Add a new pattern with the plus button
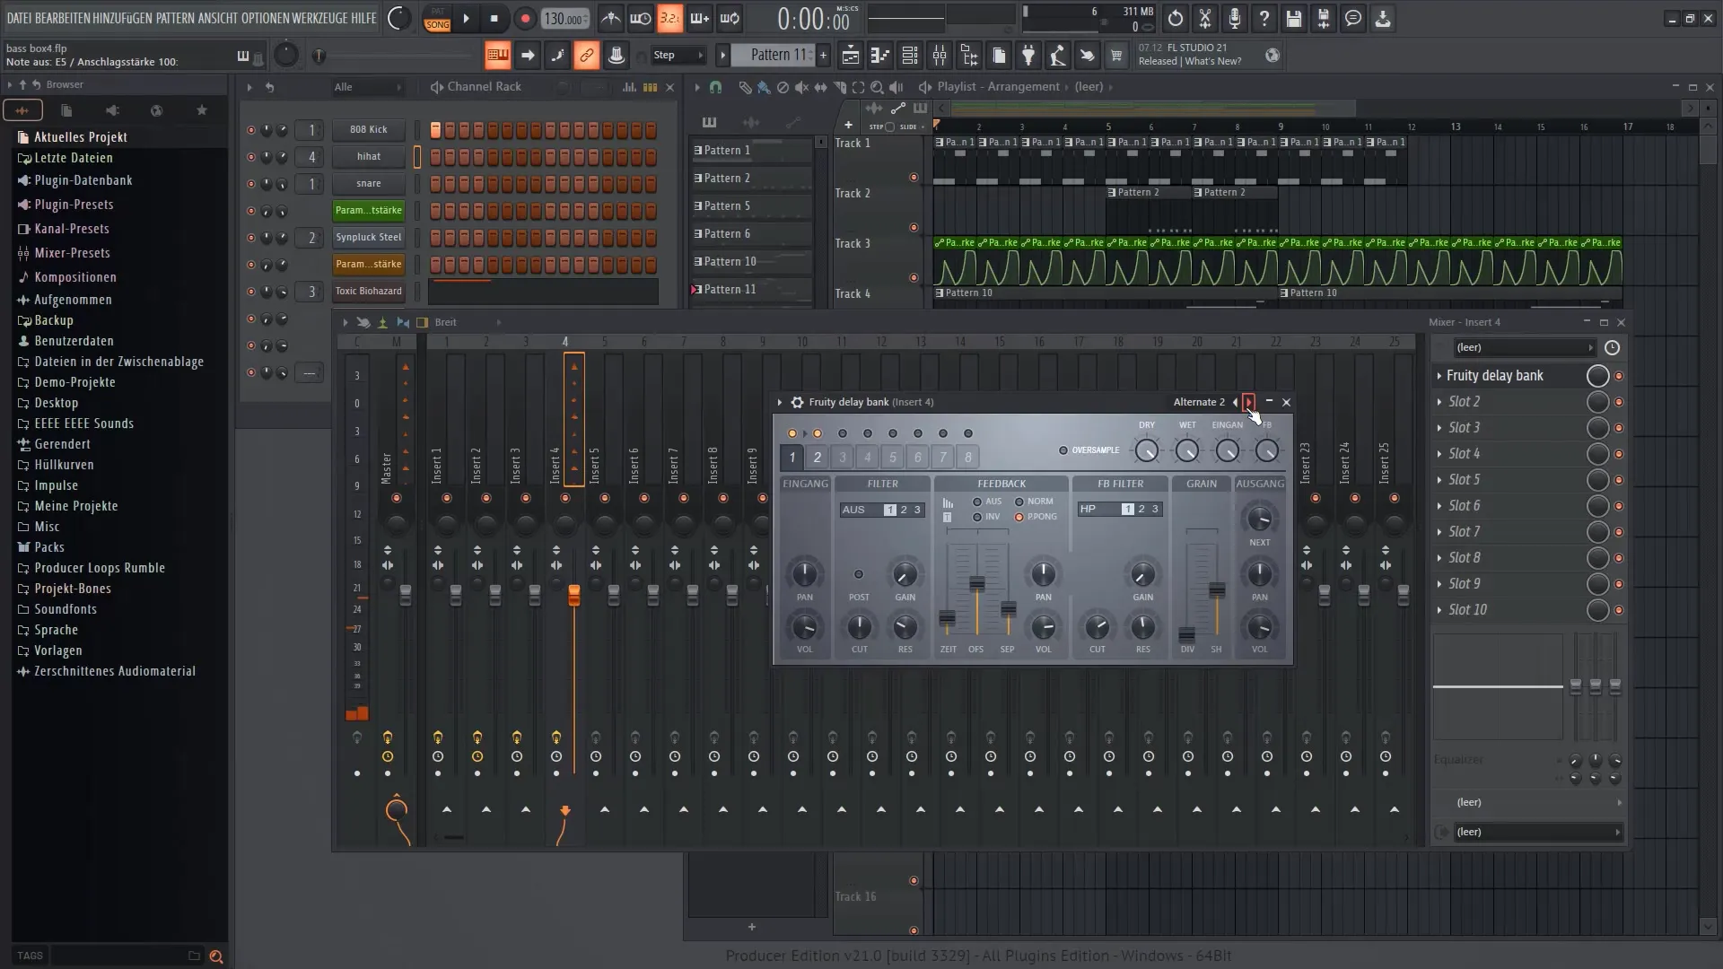1723x969 pixels. (823, 56)
